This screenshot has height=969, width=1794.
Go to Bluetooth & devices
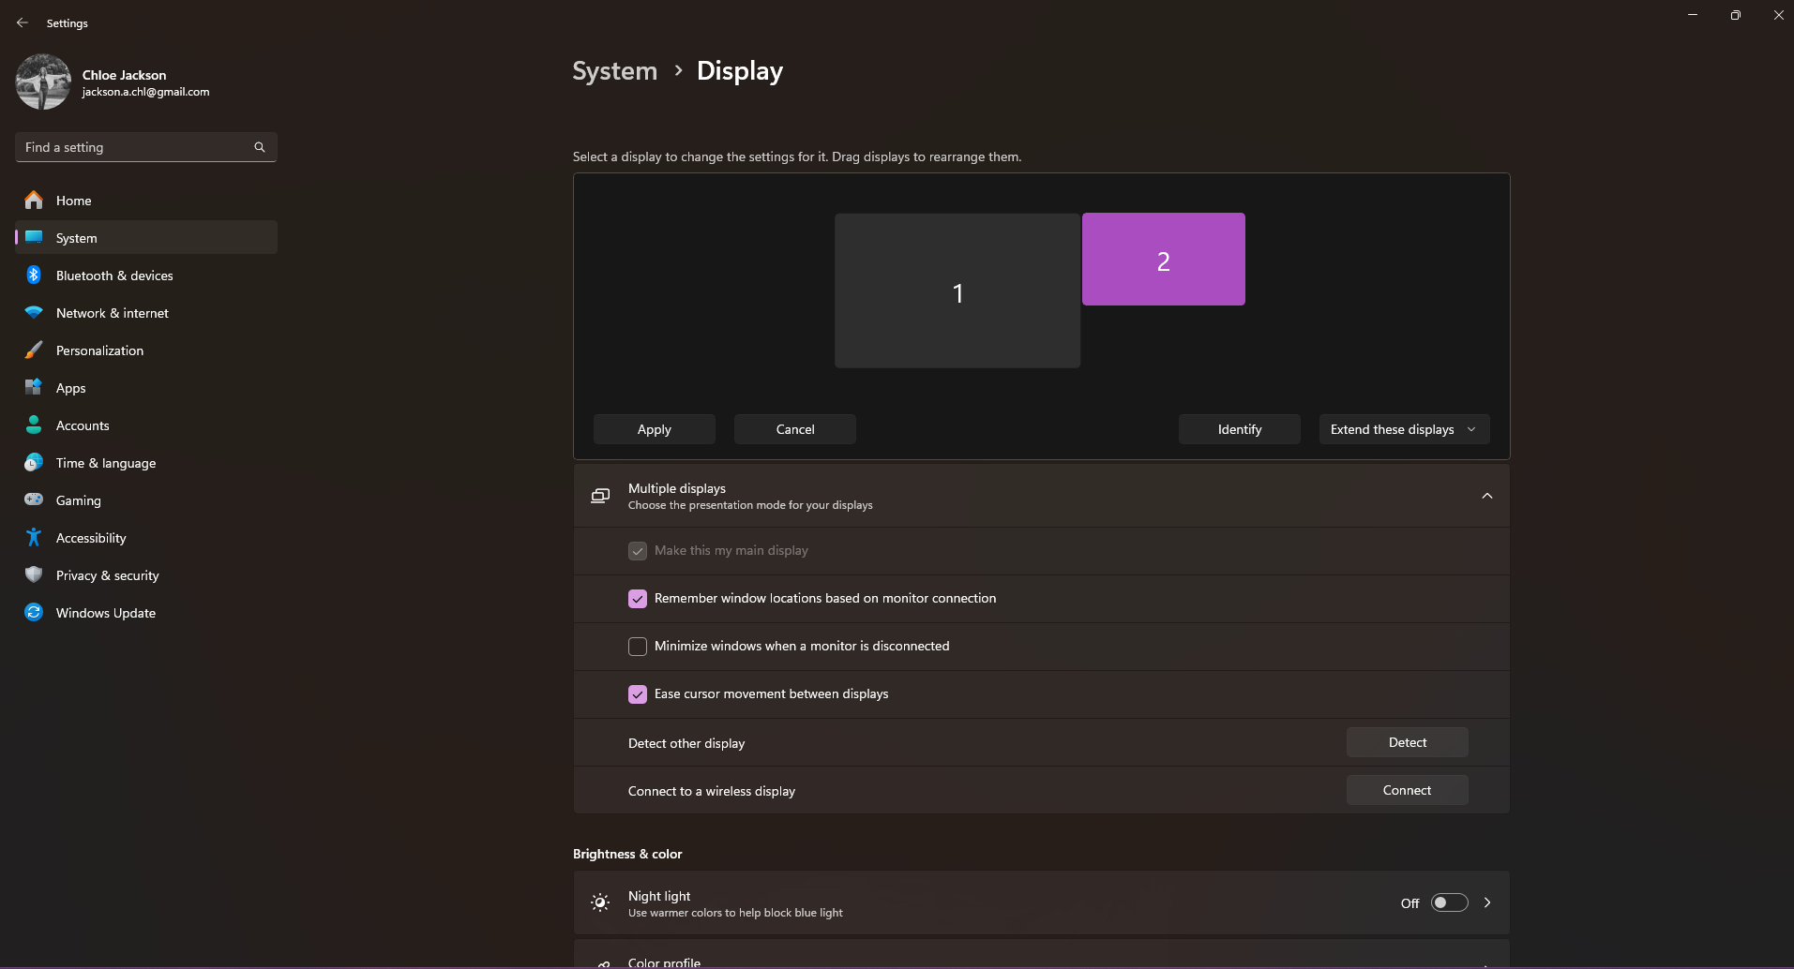pos(146,275)
